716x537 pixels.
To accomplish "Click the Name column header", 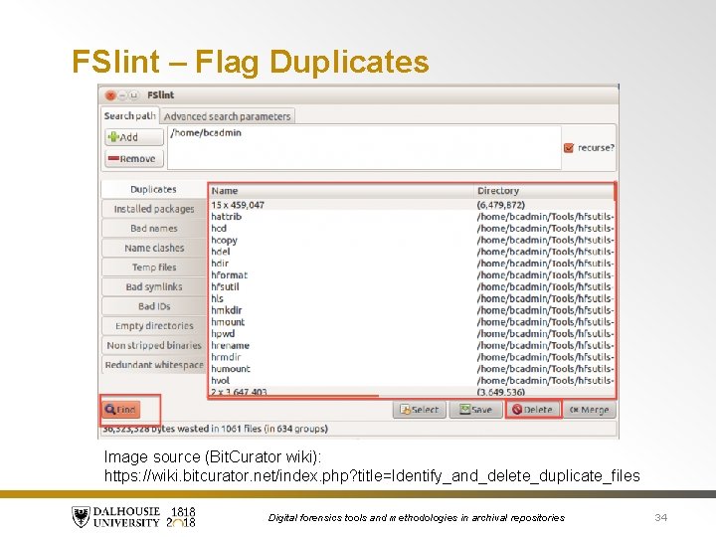I will (341, 191).
